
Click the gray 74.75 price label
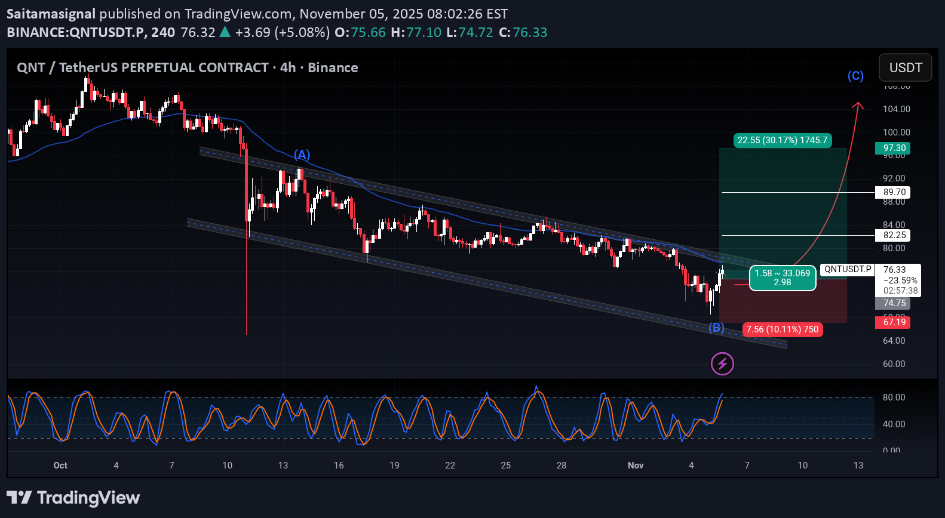[x=894, y=303]
